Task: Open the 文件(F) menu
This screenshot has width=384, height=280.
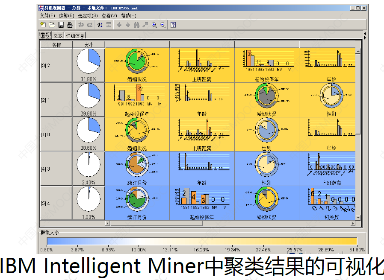Action: [47, 16]
